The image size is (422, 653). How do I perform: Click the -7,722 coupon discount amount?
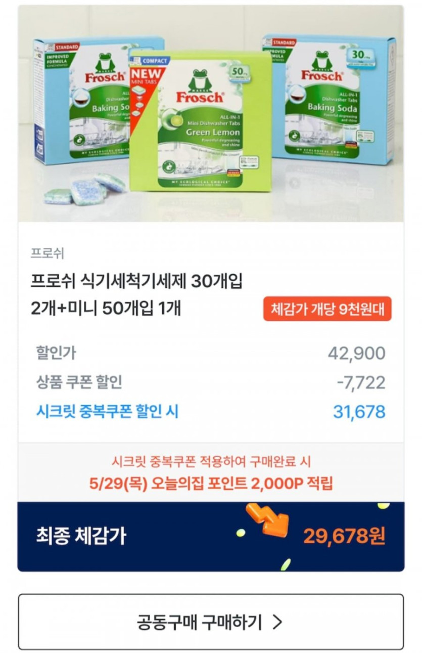(361, 382)
